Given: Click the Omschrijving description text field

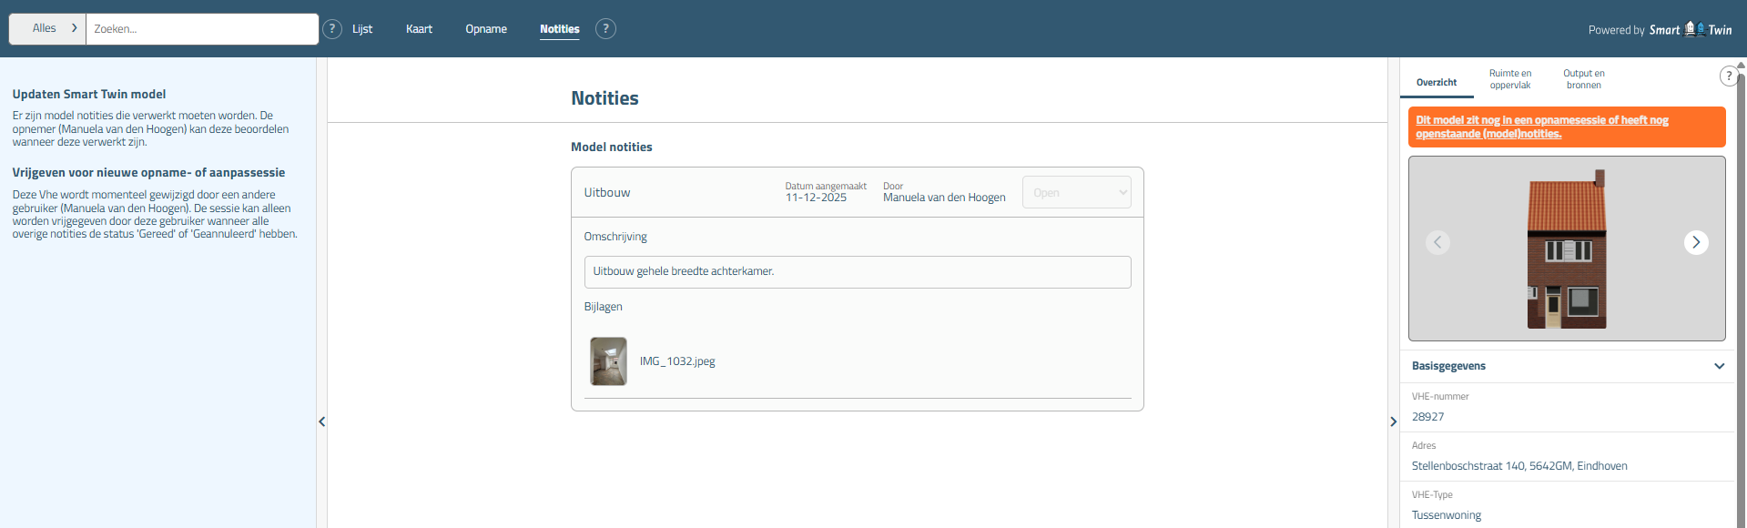Looking at the screenshot, I should point(857,272).
